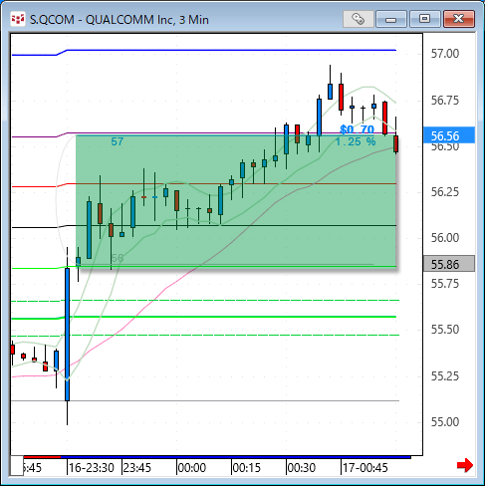485x486 pixels.
Task: Click the $0.70 measurement label
Action: pos(358,129)
